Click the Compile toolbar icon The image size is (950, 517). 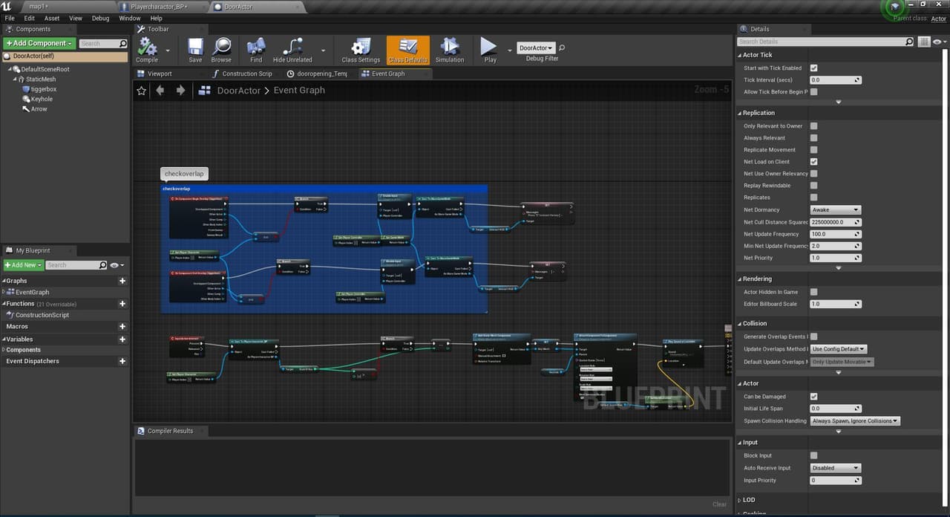(147, 50)
